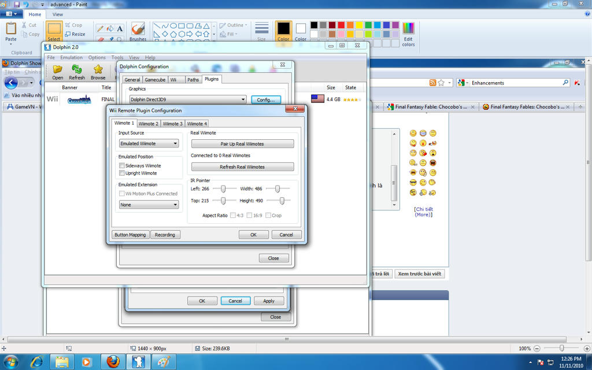This screenshot has height=370, width=592.
Task: Click the Windows Start orb
Action: click(x=11, y=362)
